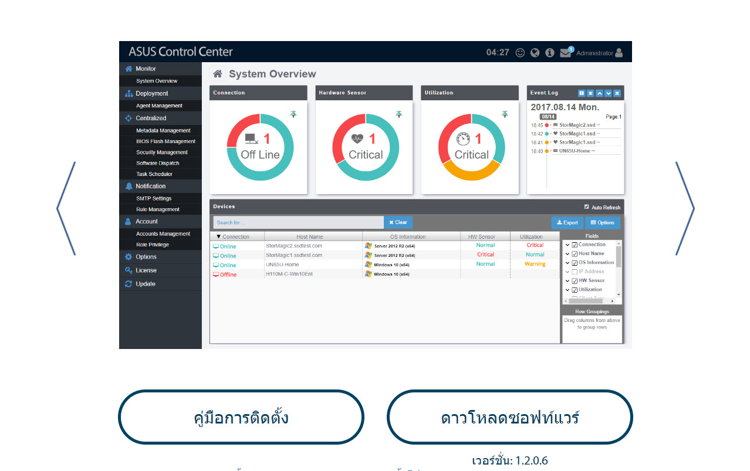
Task: Expand chevron next to Connection field
Action: (x=567, y=245)
